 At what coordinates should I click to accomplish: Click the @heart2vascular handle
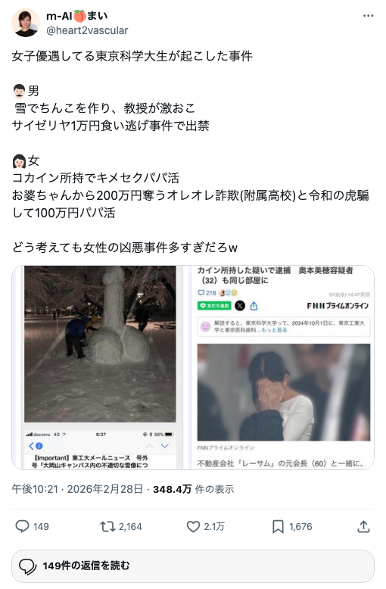click(x=87, y=30)
